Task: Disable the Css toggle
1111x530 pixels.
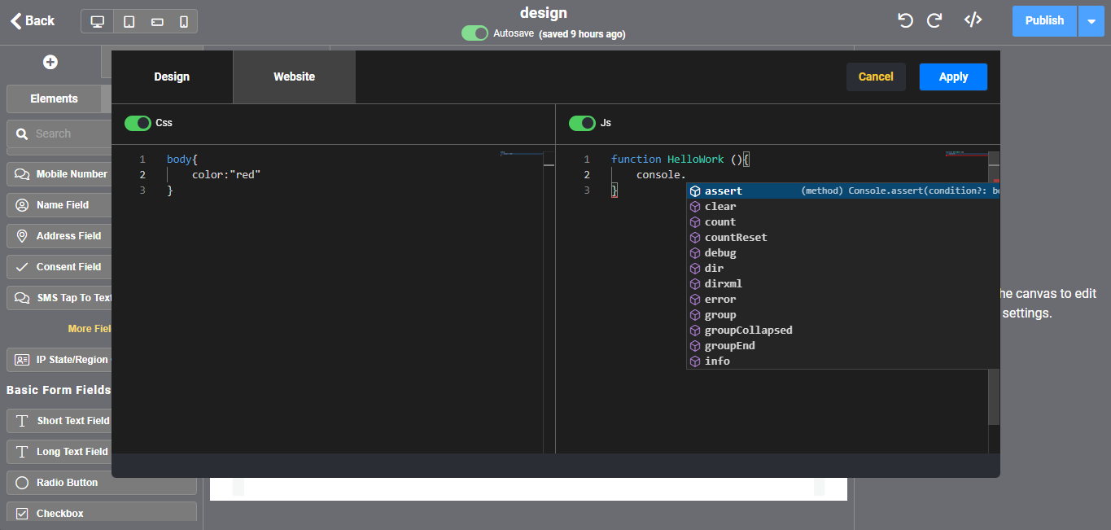Action: [x=138, y=123]
